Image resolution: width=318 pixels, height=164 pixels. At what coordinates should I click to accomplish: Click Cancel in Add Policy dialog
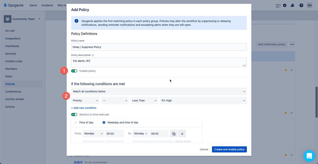pyautogui.click(x=204, y=149)
